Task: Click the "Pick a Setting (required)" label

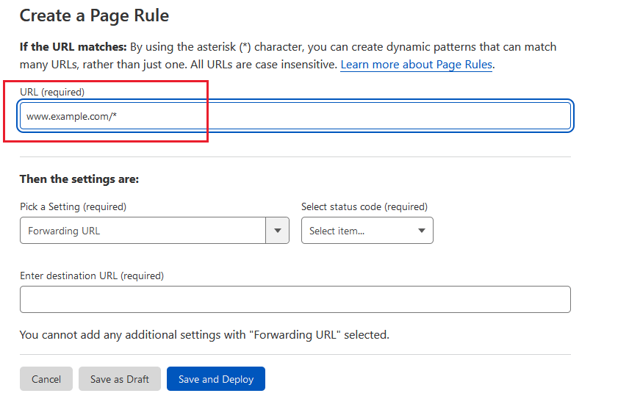Action: [x=73, y=206]
